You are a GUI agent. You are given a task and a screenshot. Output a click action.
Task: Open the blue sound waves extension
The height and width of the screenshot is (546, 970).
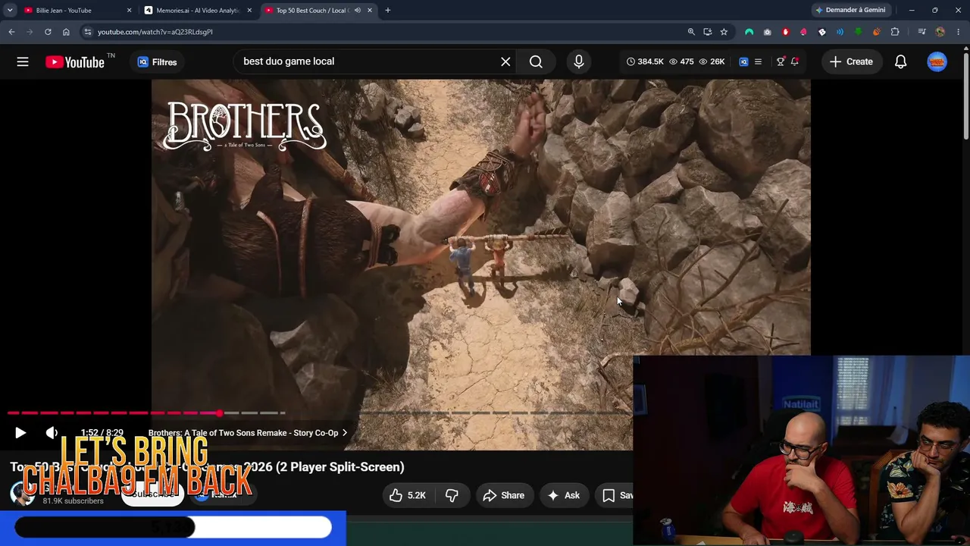coord(840,32)
